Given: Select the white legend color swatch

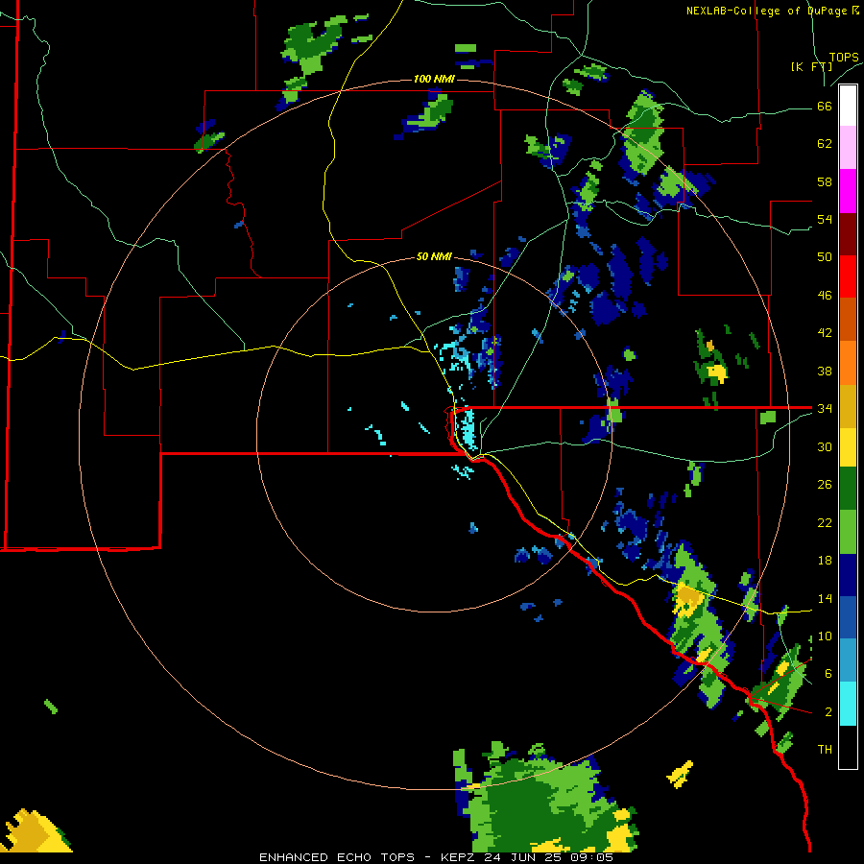Looking at the screenshot, I should coord(848,106).
